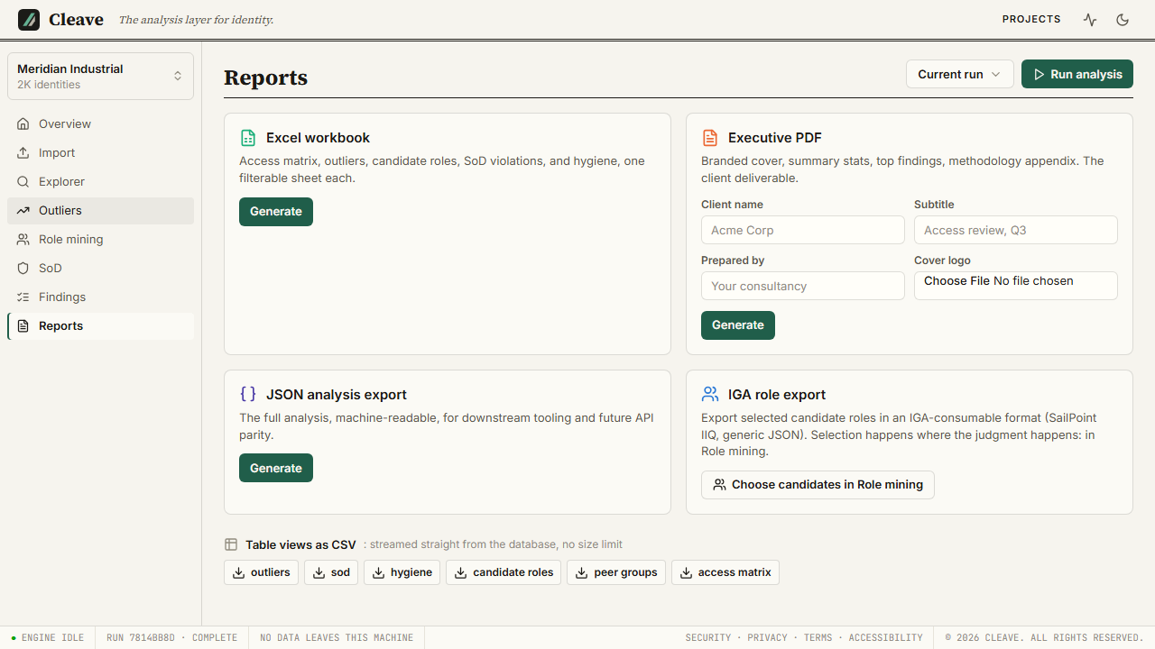Open the Terms footer link
This screenshot has height=649, width=1155.
tap(818, 637)
